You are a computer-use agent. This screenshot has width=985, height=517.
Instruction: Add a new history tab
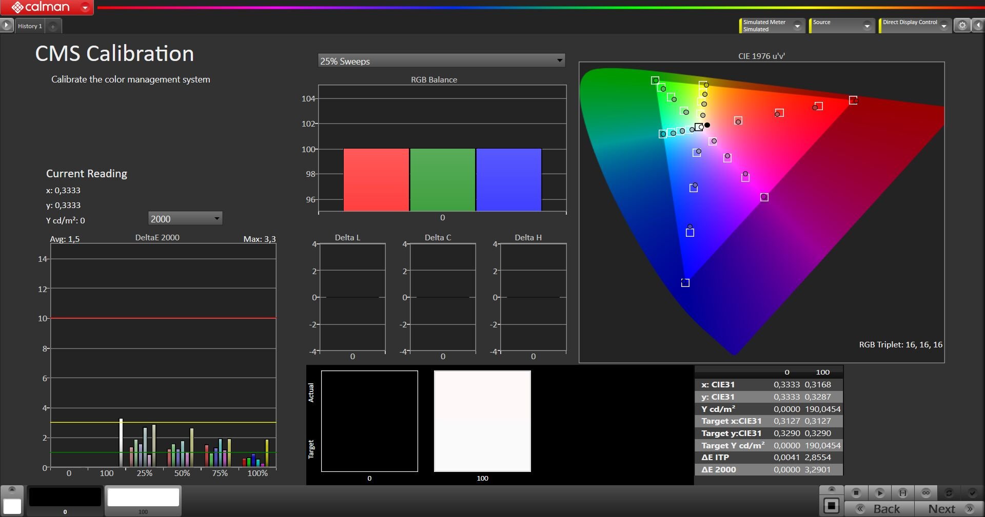click(53, 26)
